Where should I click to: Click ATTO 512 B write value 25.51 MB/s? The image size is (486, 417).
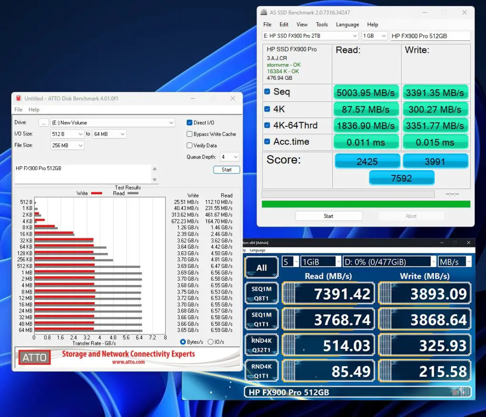(x=186, y=202)
